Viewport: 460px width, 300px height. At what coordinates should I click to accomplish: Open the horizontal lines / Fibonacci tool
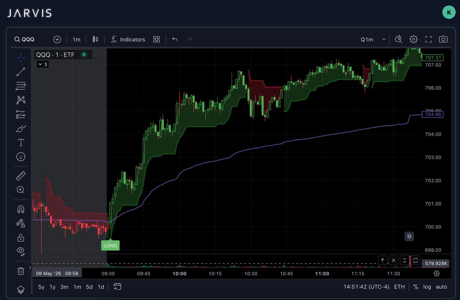click(x=21, y=86)
